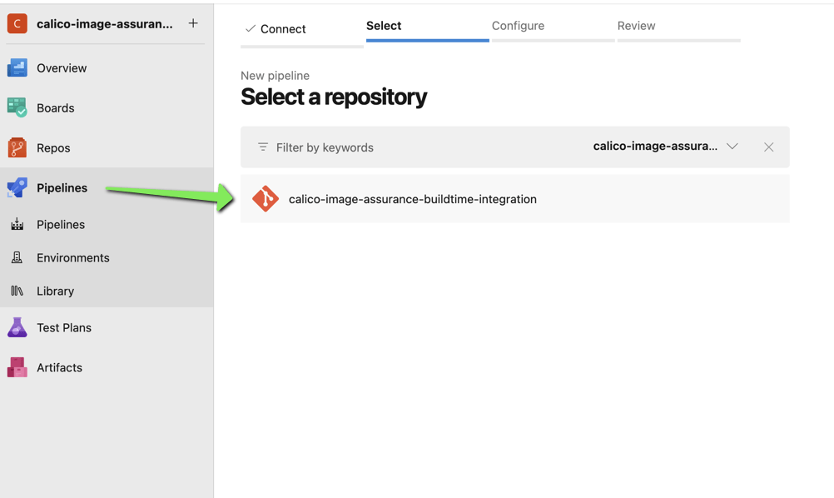Screen dimensions: 834x498
Task: Select the Pipelines sub-item icon
Action: click(x=17, y=224)
